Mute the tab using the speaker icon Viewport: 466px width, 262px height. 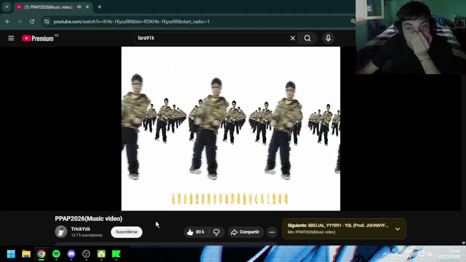[x=79, y=7]
